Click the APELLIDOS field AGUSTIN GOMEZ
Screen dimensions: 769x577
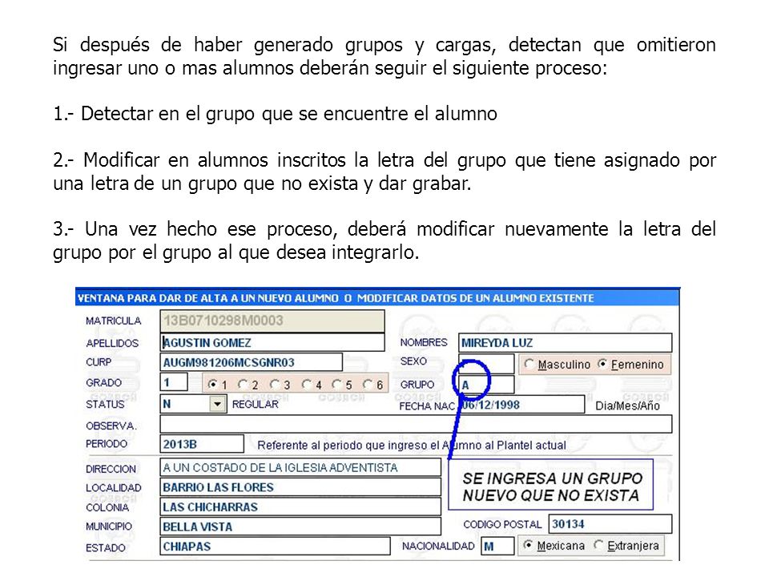click(272, 342)
